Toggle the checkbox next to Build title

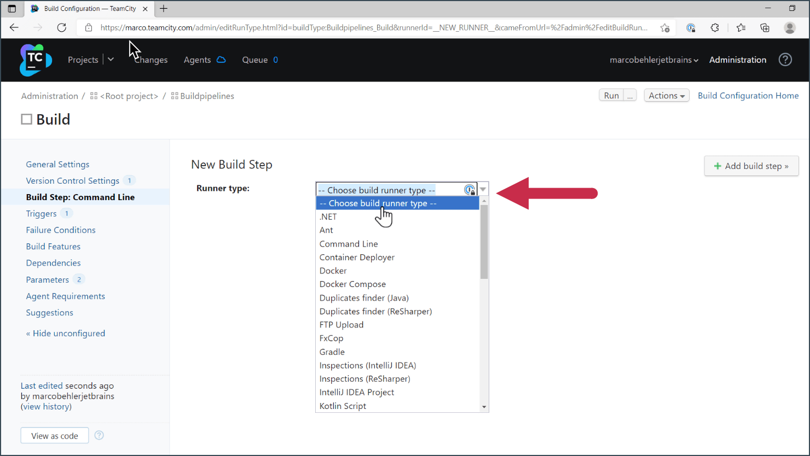pyautogui.click(x=26, y=119)
